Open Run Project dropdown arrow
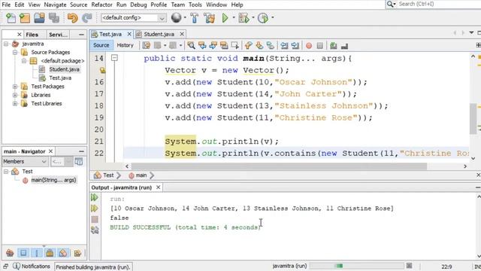The height and width of the screenshot is (271, 481). point(234,18)
